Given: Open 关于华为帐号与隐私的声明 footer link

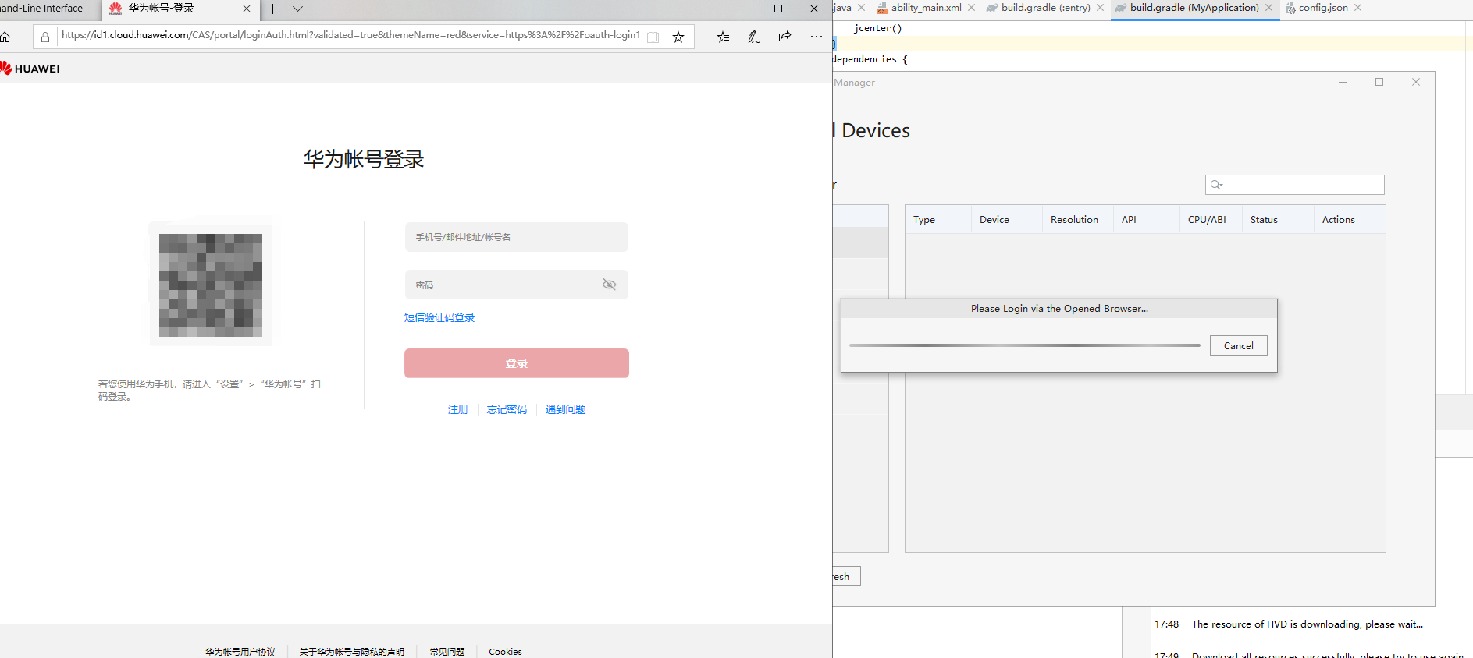Looking at the screenshot, I should coord(352,652).
